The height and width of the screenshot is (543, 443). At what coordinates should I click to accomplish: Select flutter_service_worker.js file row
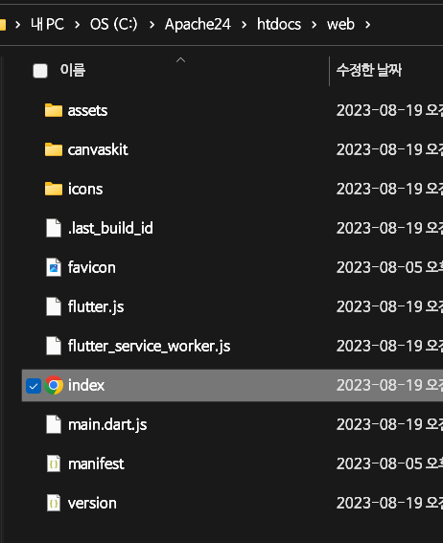point(232,346)
